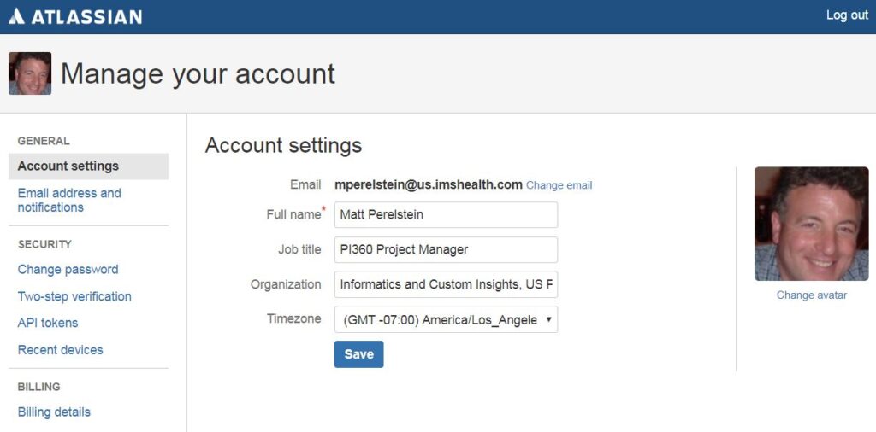Click the Atlassian logo in the header

75,16
